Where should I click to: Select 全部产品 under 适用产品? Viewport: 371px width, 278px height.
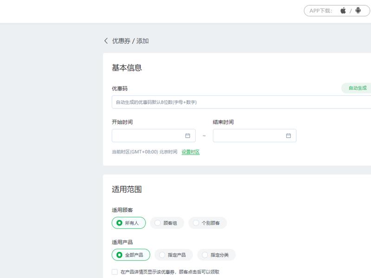pos(131,255)
